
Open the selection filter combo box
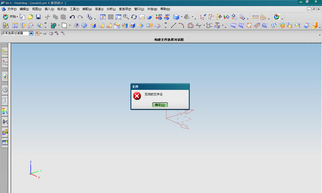click(17, 33)
